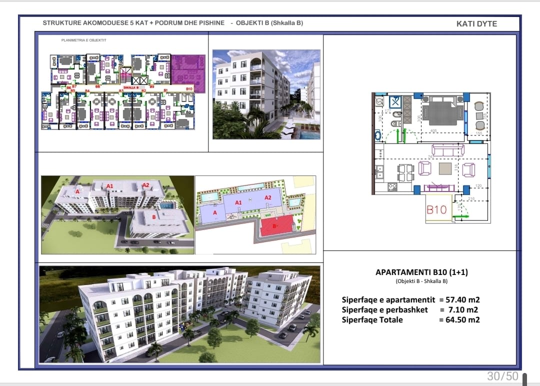This screenshot has height=386, width=540.
Task: Click the red 'A2' label on aerial render
Action: pos(146,185)
